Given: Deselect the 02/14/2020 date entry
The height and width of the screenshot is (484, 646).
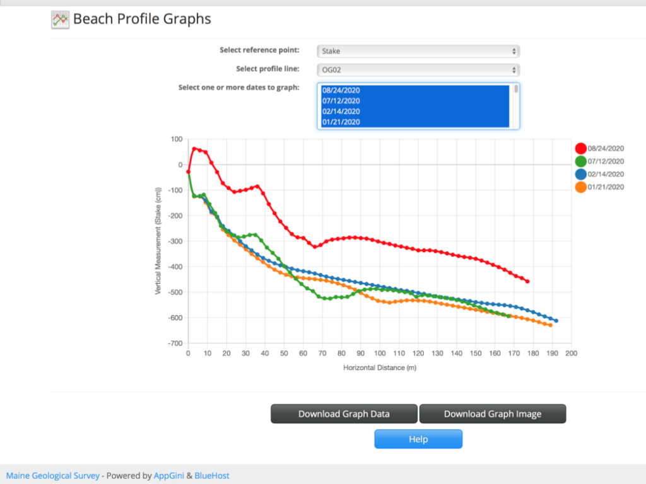Looking at the screenshot, I should [x=341, y=112].
